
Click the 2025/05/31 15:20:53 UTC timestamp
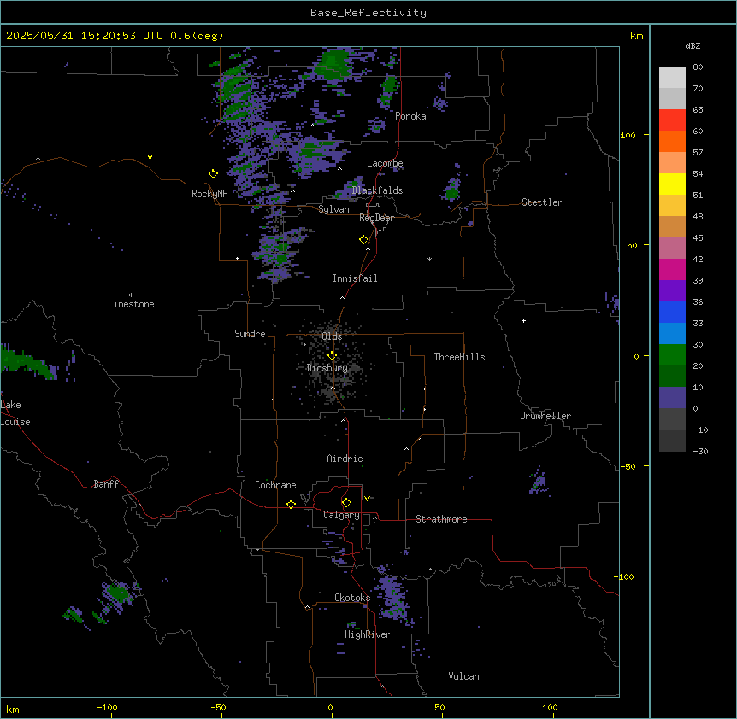click(x=115, y=36)
